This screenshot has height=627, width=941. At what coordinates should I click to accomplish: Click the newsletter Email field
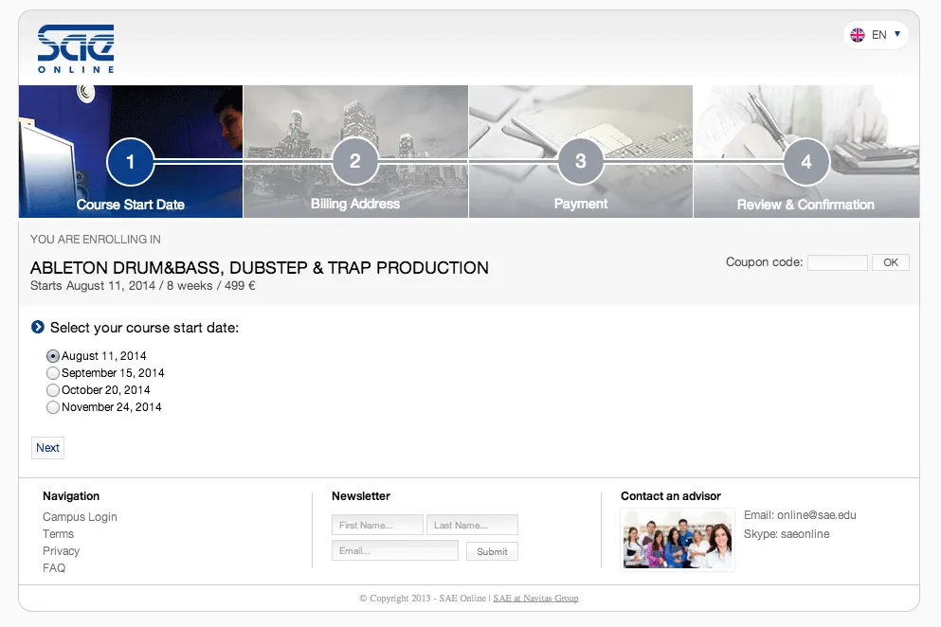tap(395, 551)
